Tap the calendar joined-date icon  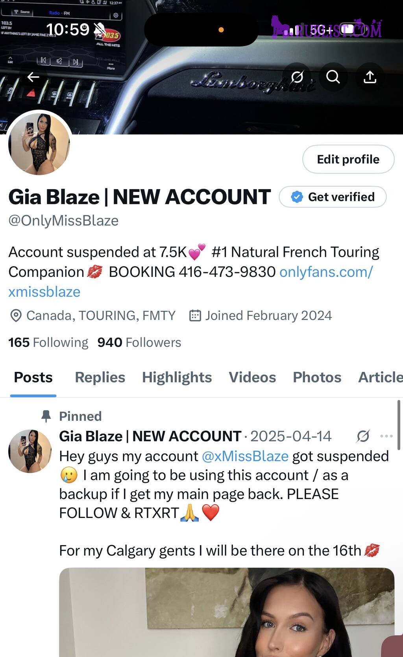pyautogui.click(x=195, y=316)
